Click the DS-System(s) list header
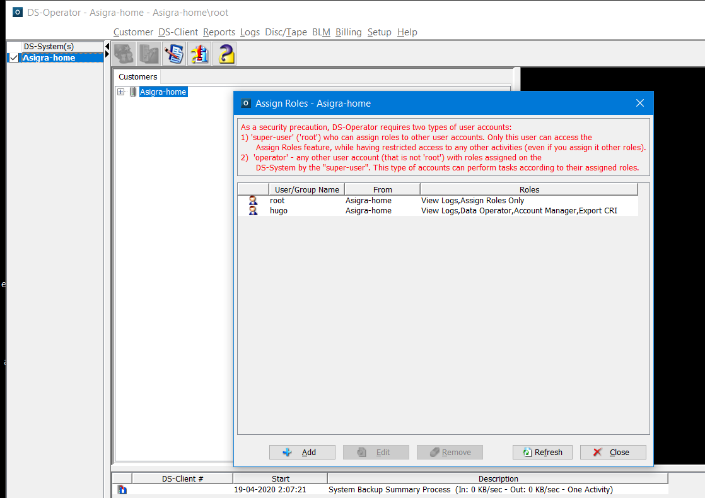The height and width of the screenshot is (498, 705). [49, 46]
